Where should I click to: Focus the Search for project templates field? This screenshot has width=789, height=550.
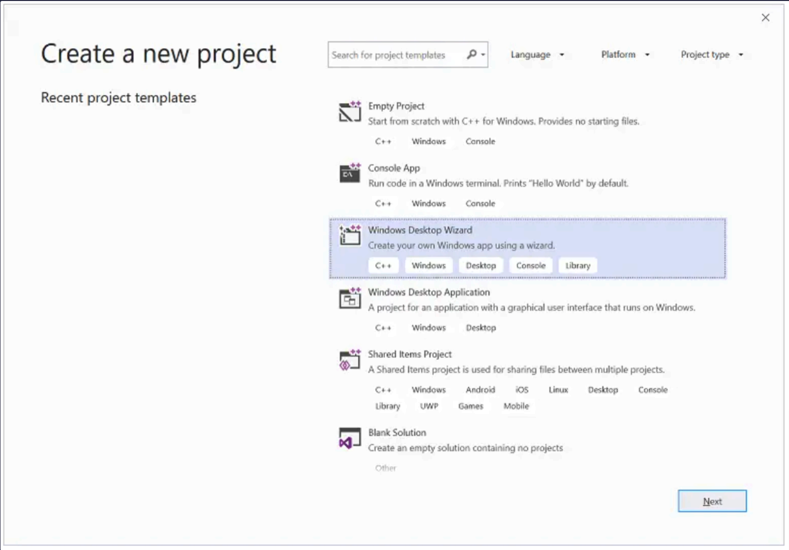pos(395,55)
